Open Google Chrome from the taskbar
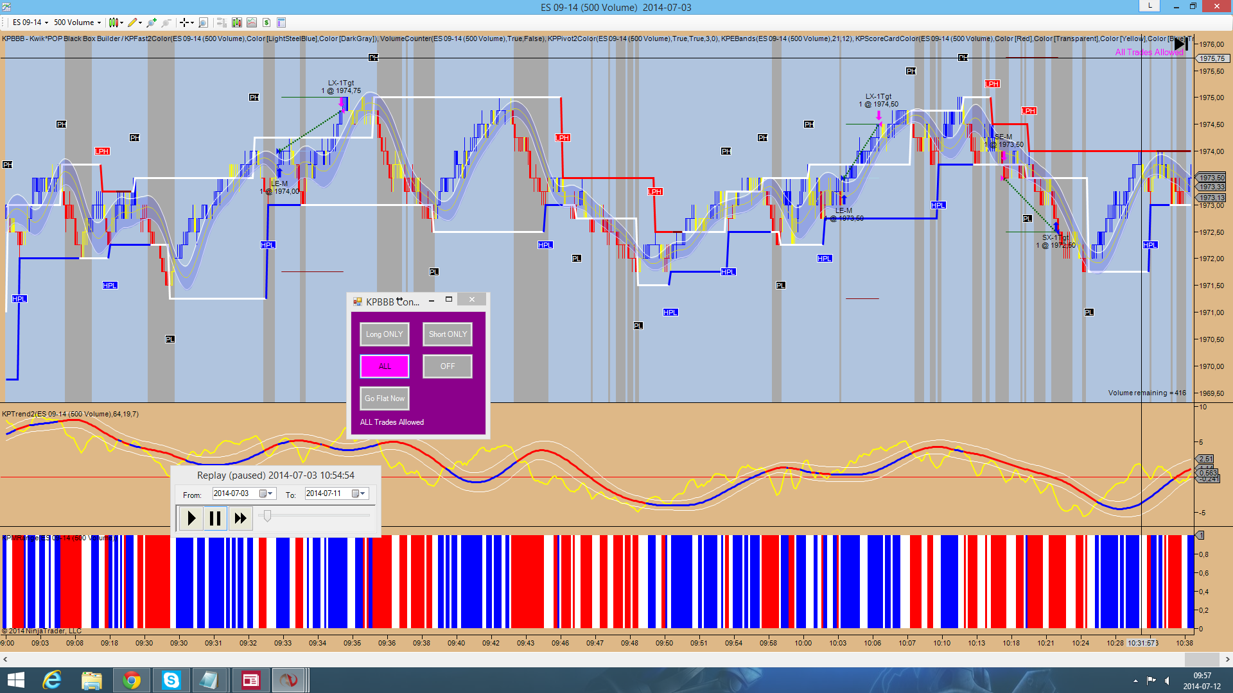 tap(132, 680)
